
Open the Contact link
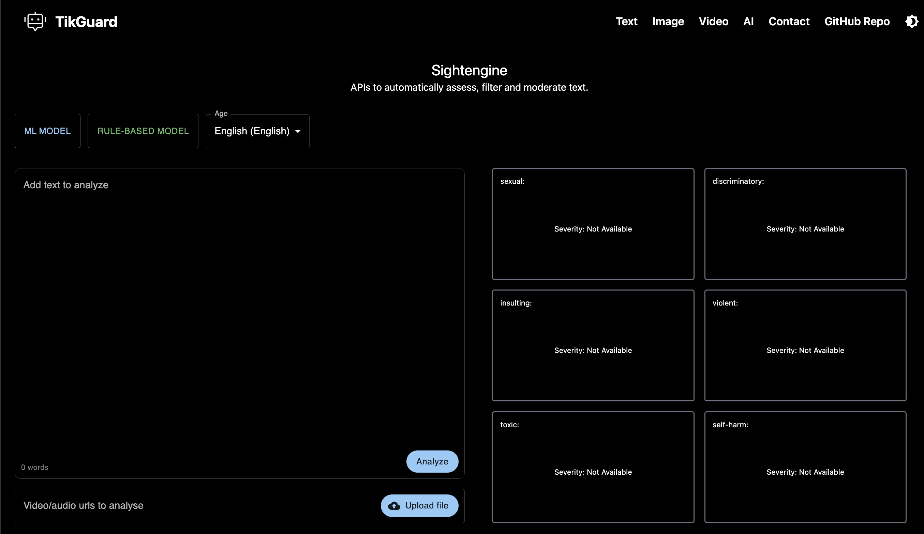(789, 21)
